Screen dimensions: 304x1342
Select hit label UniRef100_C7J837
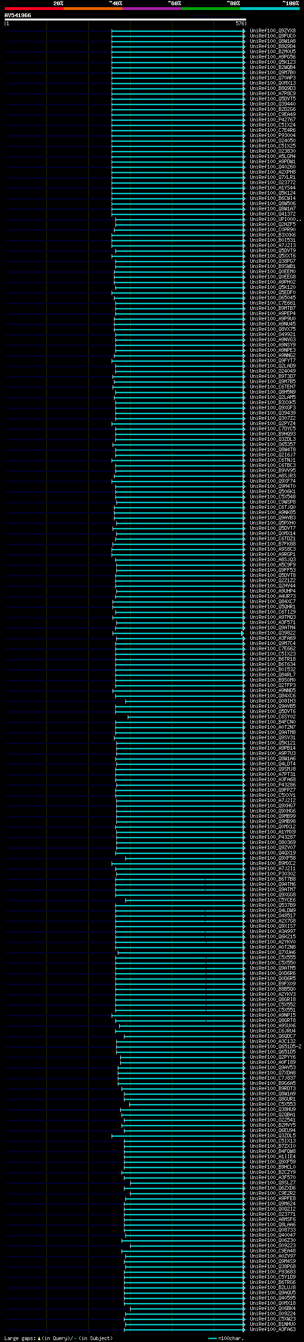point(273,1078)
